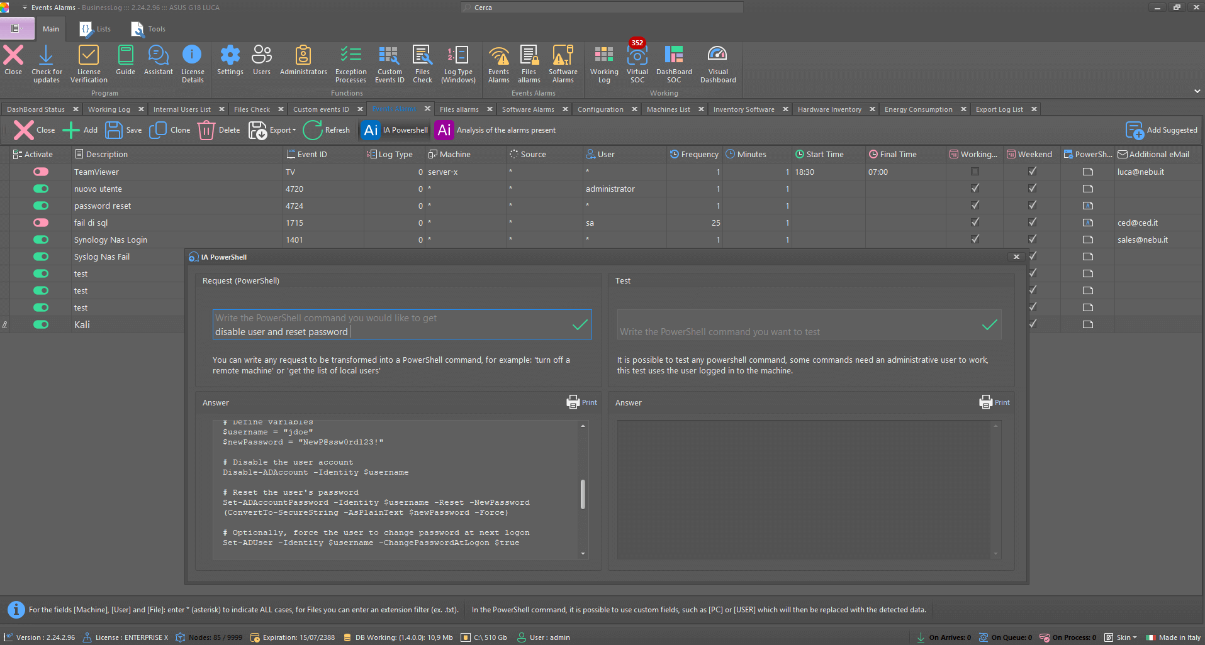Add a suggested alarm with Add Suggested

pos(1162,130)
